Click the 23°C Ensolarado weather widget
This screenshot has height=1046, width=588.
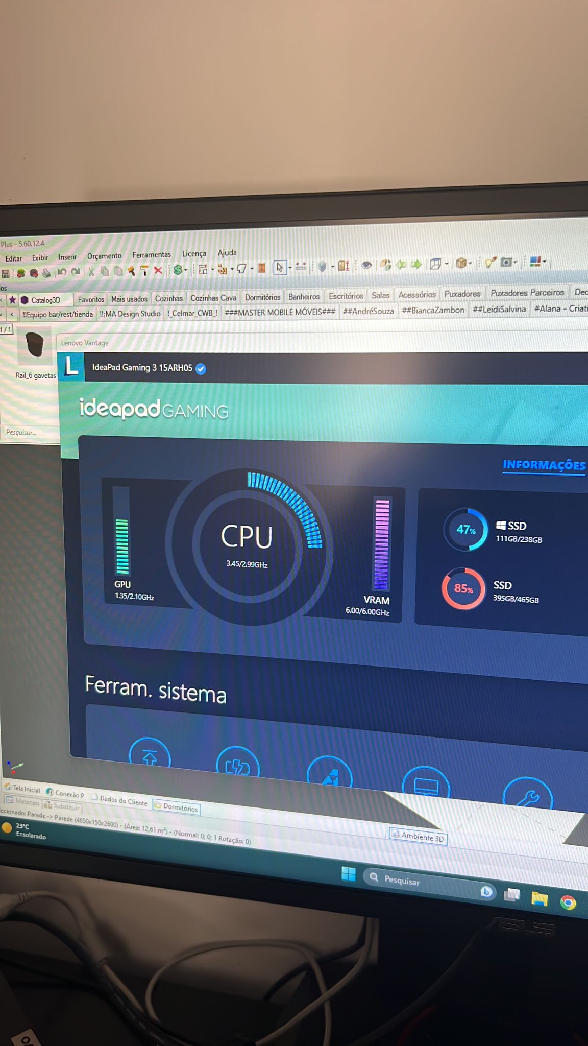24,830
